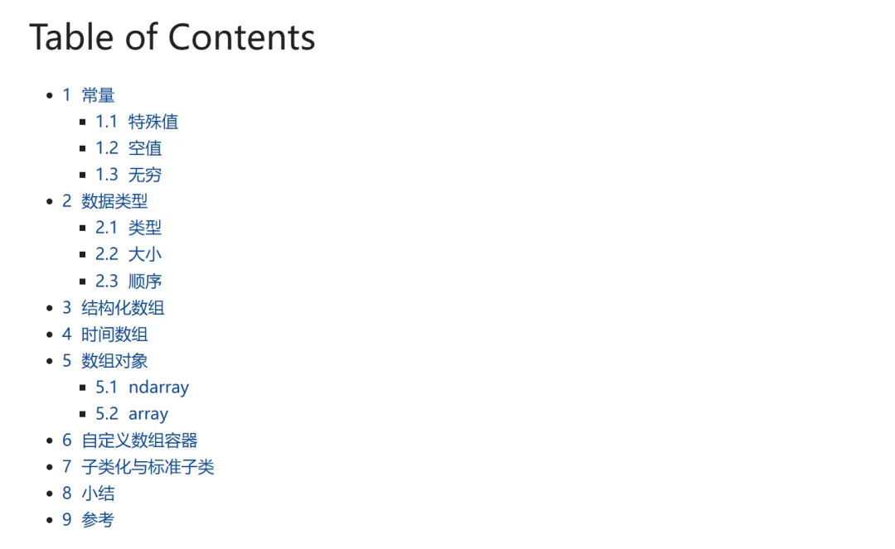Click the 'Table of Contents' heading
Viewport: 895px width, 549px height.
click(172, 37)
